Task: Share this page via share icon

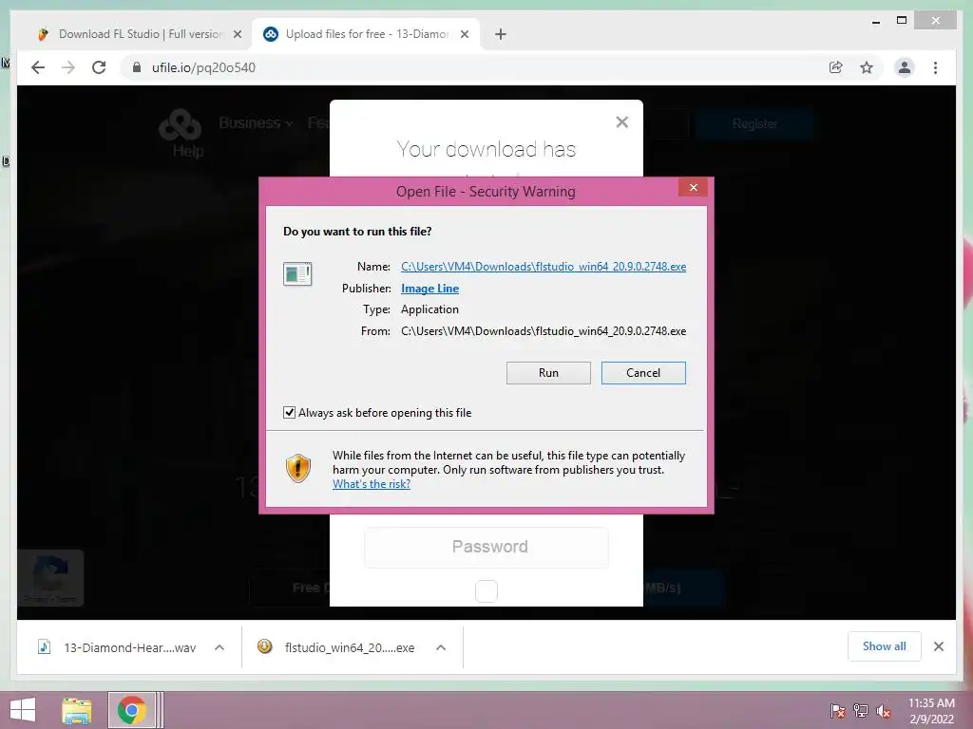Action: click(x=836, y=67)
